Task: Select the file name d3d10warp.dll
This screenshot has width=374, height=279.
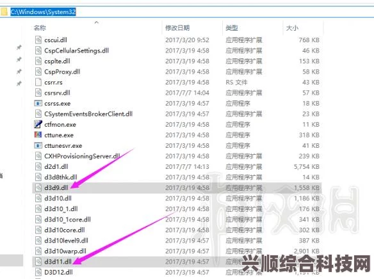Action: pyautogui.click(x=65, y=251)
